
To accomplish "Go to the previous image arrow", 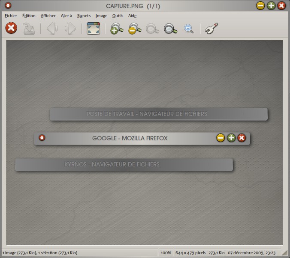I will pos(52,28).
